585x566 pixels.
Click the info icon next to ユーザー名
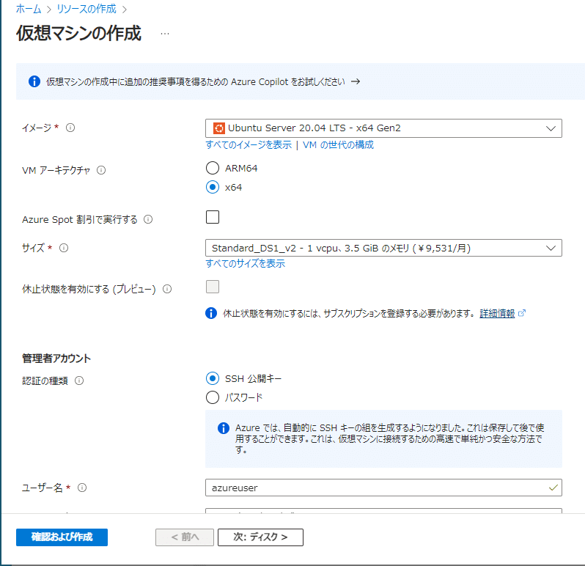point(82,488)
